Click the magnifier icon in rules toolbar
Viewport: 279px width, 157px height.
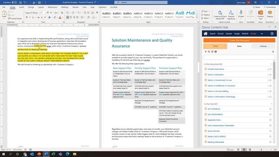click(x=209, y=51)
